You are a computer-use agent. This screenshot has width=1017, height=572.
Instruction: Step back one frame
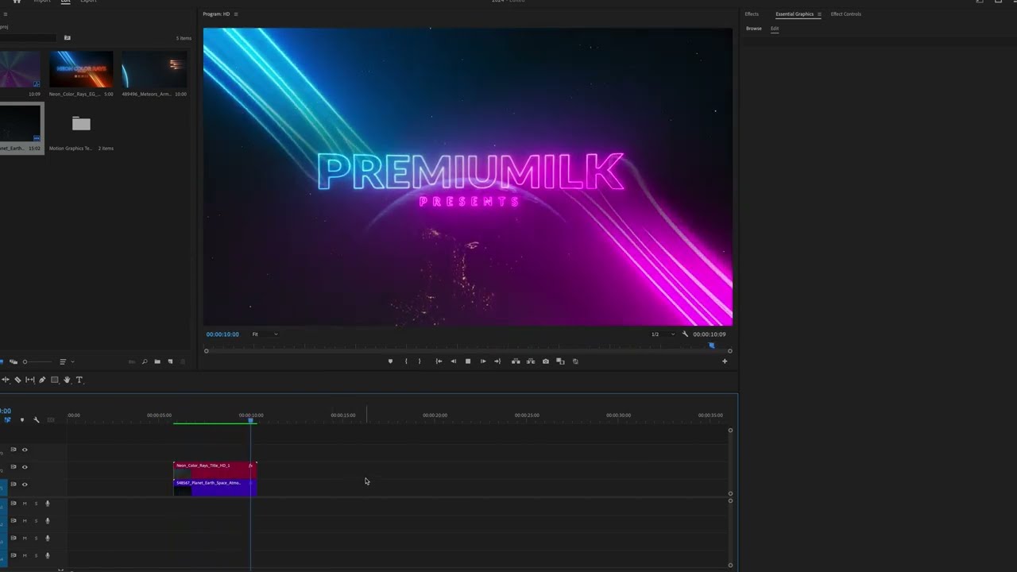tap(454, 361)
